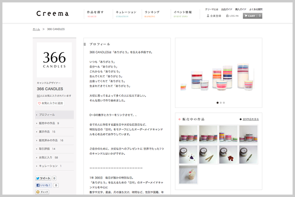This screenshot has width=295, height=197.
Task: Open the fourth candles thumbnail in top row
Action: point(249,134)
